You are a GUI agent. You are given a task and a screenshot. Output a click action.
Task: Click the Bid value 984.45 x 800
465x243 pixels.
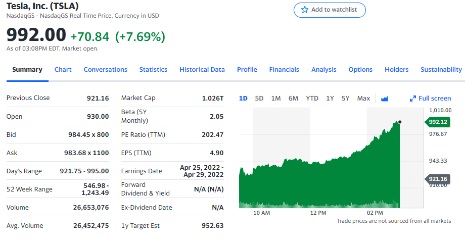coord(88,134)
